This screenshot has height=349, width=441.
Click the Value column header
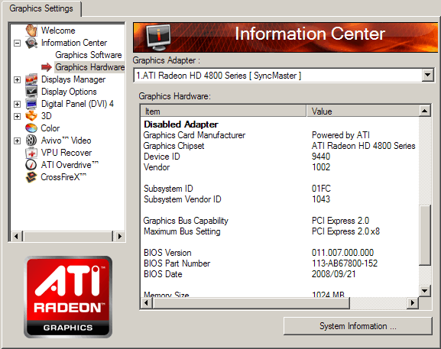tap(362, 111)
